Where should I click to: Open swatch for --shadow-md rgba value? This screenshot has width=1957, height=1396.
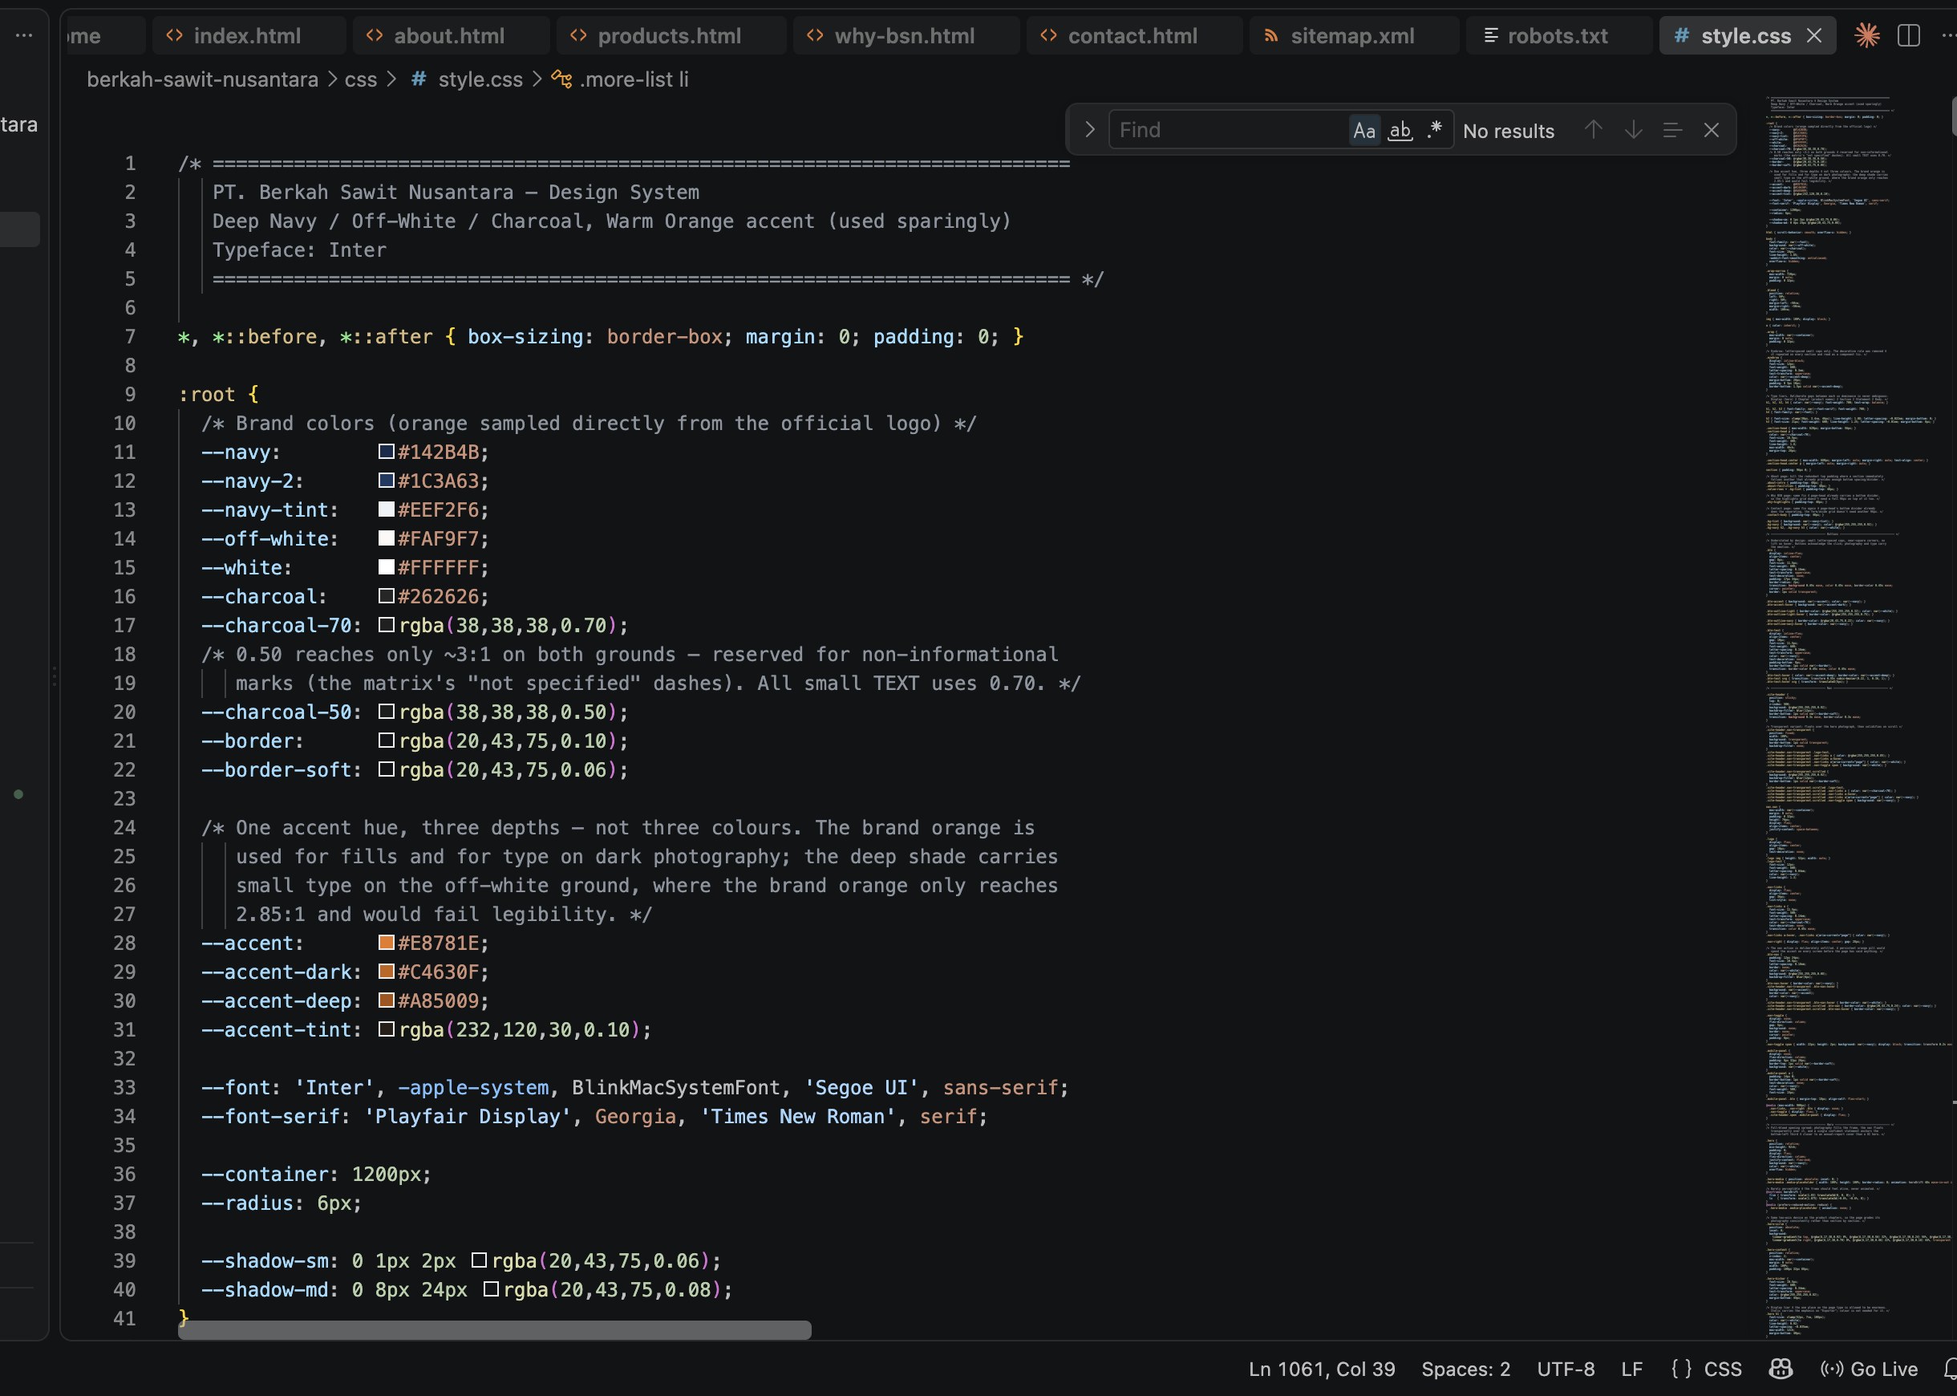click(492, 1288)
